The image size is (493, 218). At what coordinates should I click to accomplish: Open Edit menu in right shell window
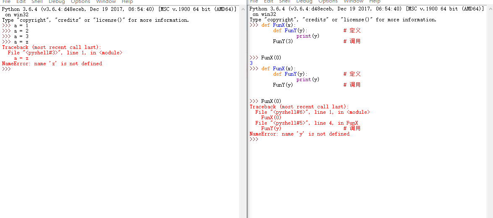pos(269,2)
